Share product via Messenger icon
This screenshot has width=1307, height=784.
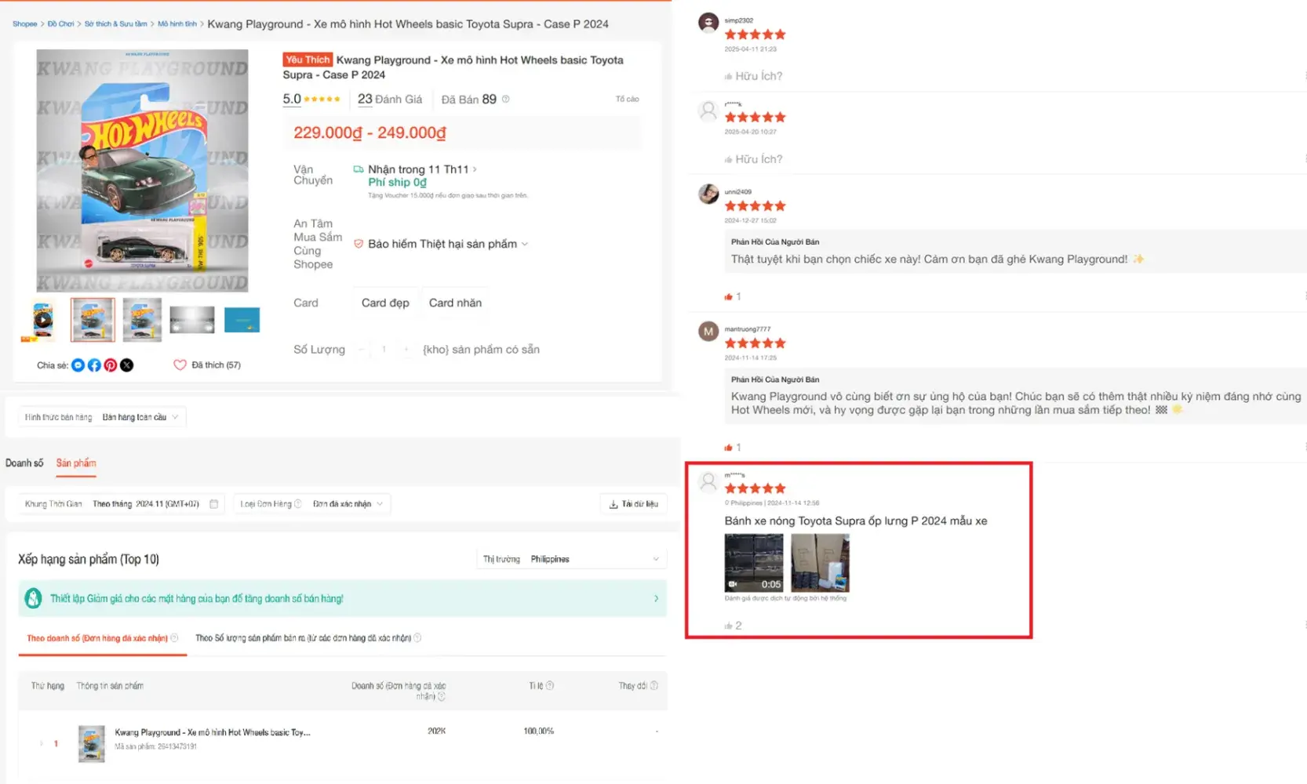(x=78, y=365)
